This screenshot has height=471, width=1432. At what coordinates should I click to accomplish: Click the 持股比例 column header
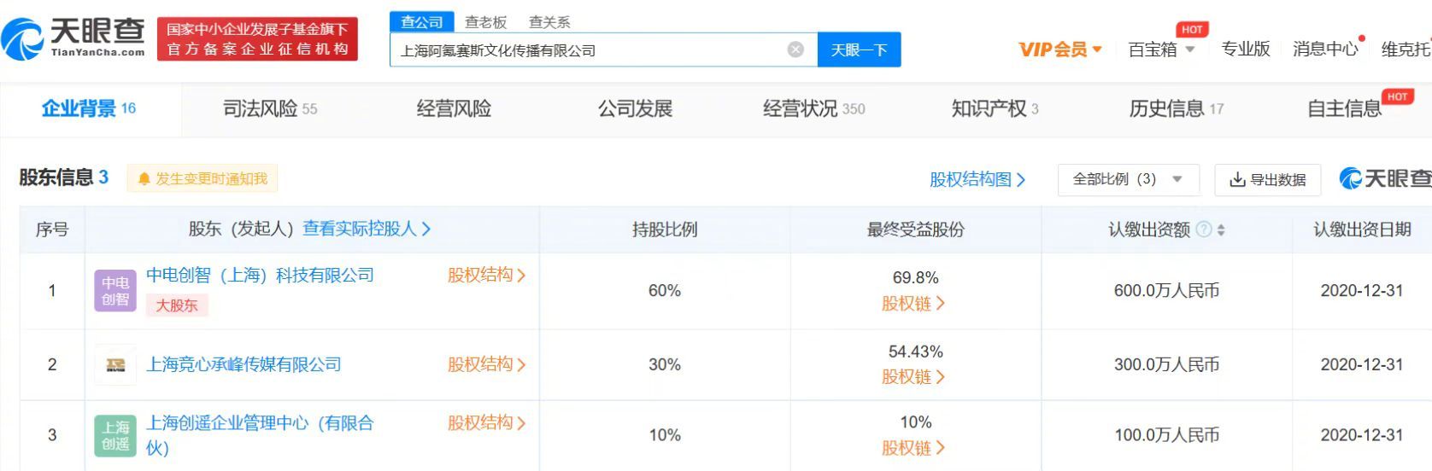pyautogui.click(x=665, y=229)
